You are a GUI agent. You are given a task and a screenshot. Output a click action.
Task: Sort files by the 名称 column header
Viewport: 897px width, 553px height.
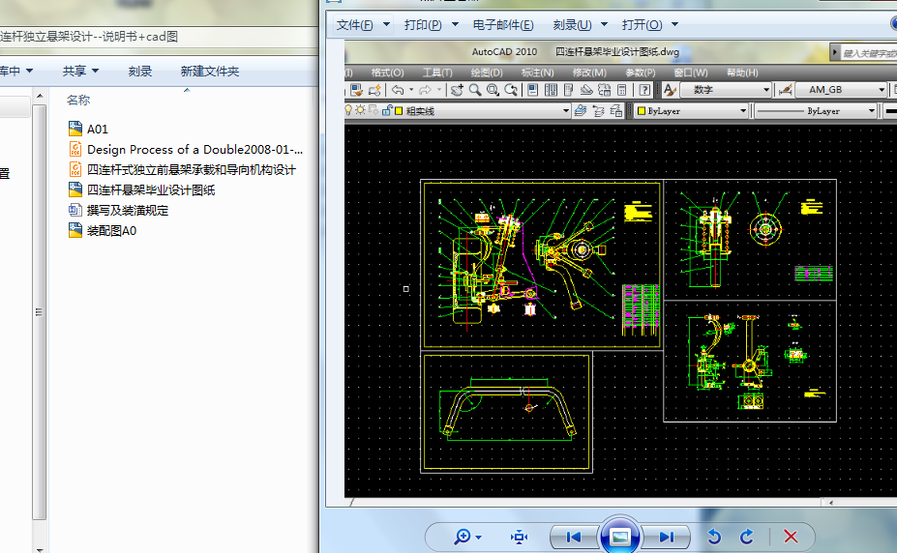(78, 100)
